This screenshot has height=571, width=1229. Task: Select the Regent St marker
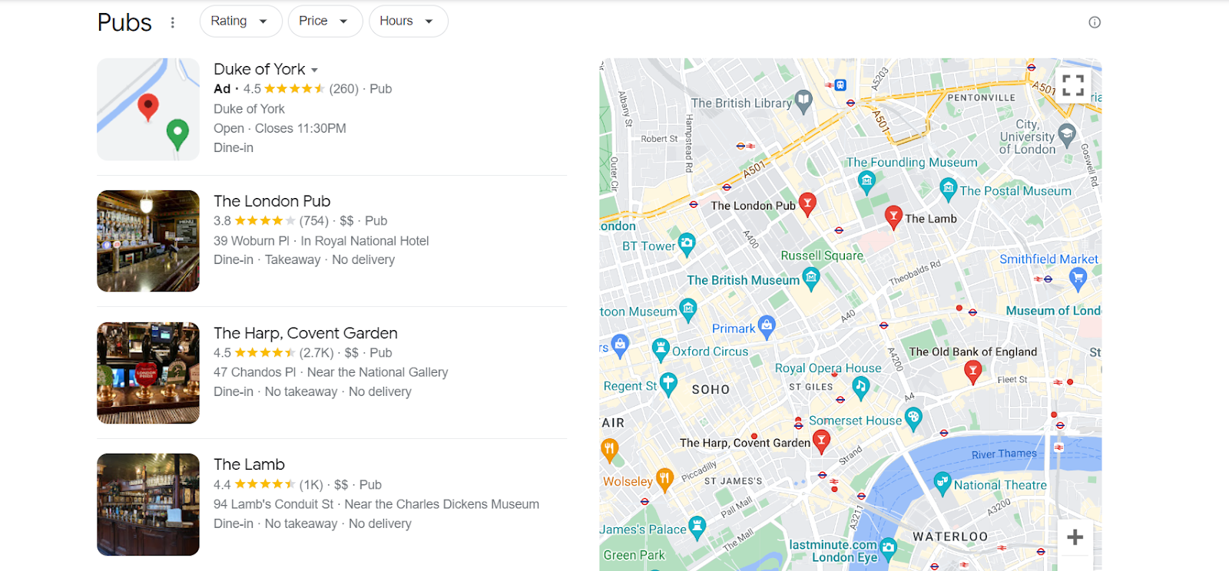668,384
